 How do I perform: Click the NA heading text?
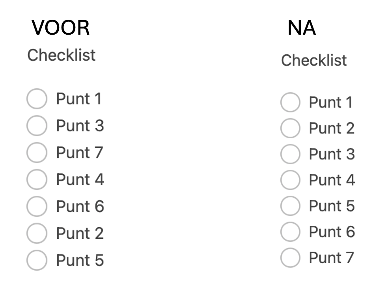click(x=302, y=28)
